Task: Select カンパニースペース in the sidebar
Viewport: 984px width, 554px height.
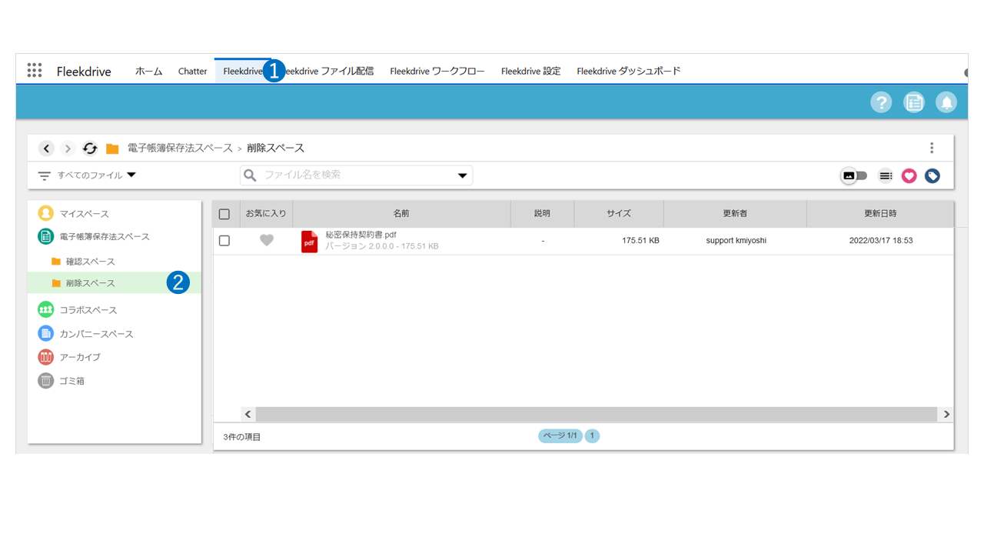Action: 96,334
